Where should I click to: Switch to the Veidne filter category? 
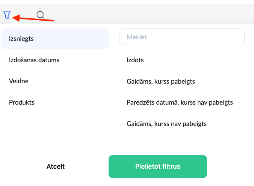tap(19, 81)
